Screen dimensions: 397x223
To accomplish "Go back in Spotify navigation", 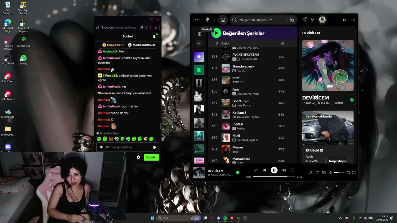I will (207, 20).
